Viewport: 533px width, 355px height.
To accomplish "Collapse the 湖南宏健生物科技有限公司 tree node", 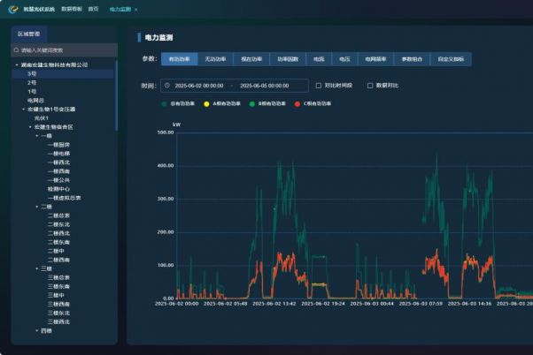I will (17, 64).
